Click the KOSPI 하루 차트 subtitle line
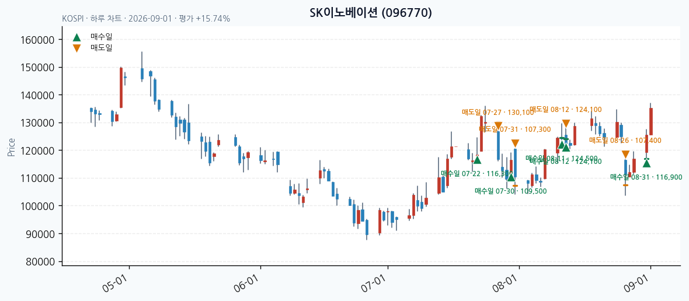 (x=146, y=19)
